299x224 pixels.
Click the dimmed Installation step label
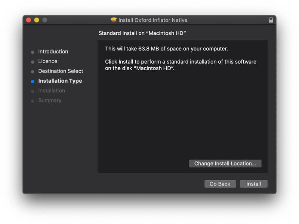coord(52,90)
